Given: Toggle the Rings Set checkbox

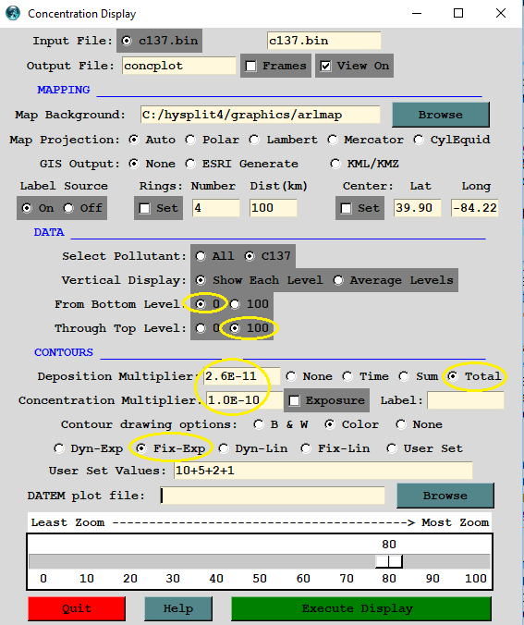Looking at the screenshot, I should point(145,208).
